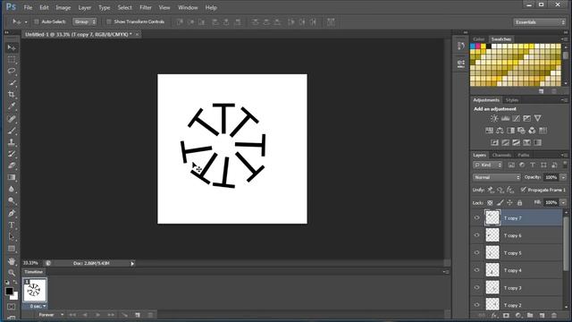Add a Photo Filter adjustment
This screenshot has height=322, width=572.
click(521, 131)
